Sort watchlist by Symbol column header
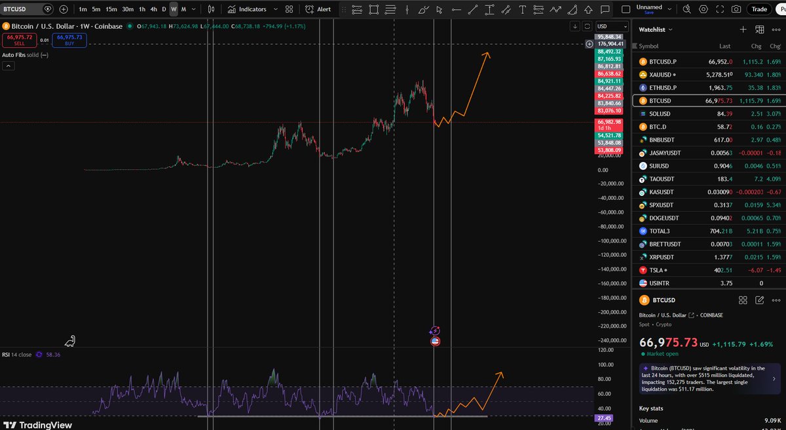This screenshot has width=786, height=430. pyautogui.click(x=648, y=46)
